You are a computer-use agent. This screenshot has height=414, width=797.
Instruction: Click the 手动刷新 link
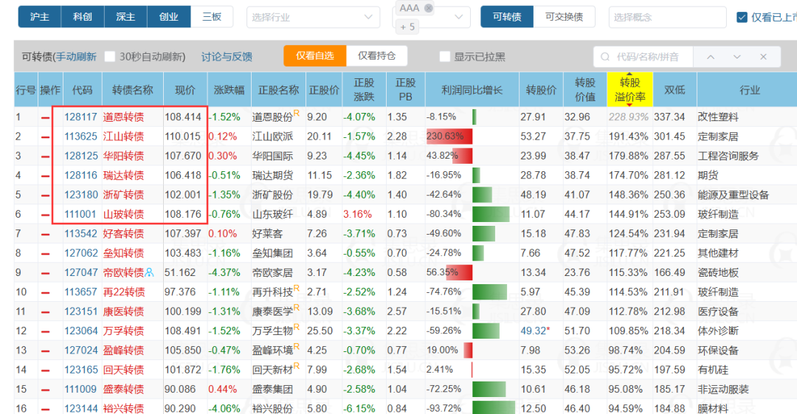point(76,56)
